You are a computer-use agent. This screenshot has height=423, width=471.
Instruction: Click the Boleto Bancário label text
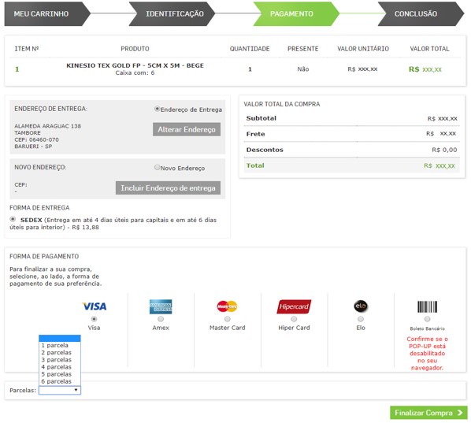pos(427,328)
